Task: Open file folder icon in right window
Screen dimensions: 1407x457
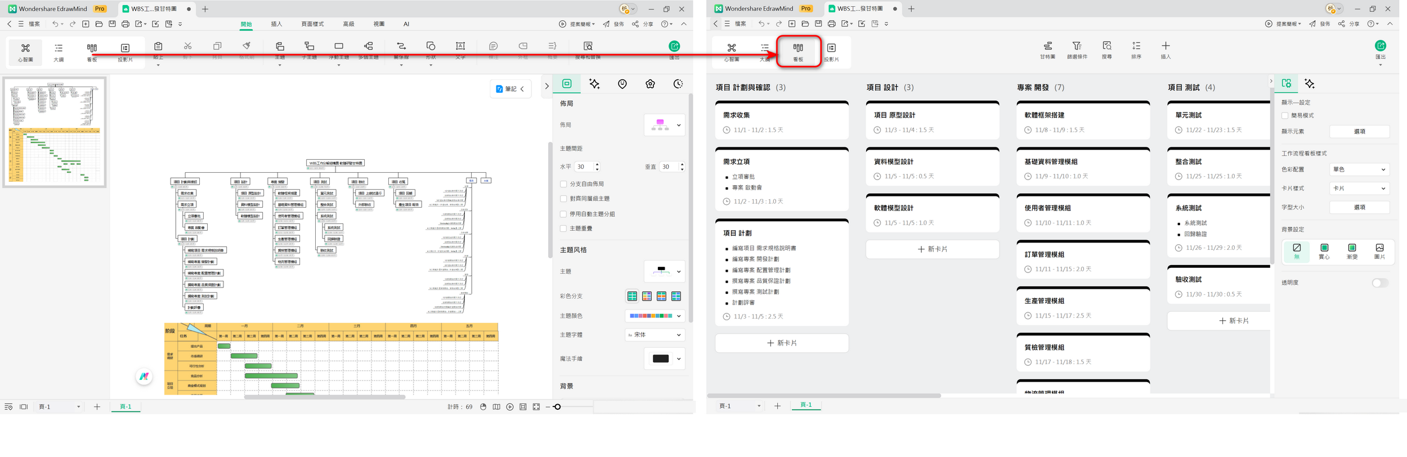Action: click(805, 24)
